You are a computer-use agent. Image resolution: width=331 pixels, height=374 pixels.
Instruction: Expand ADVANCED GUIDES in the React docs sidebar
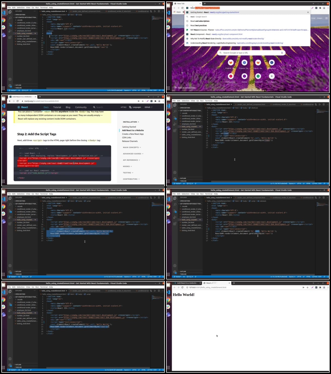coord(133,154)
